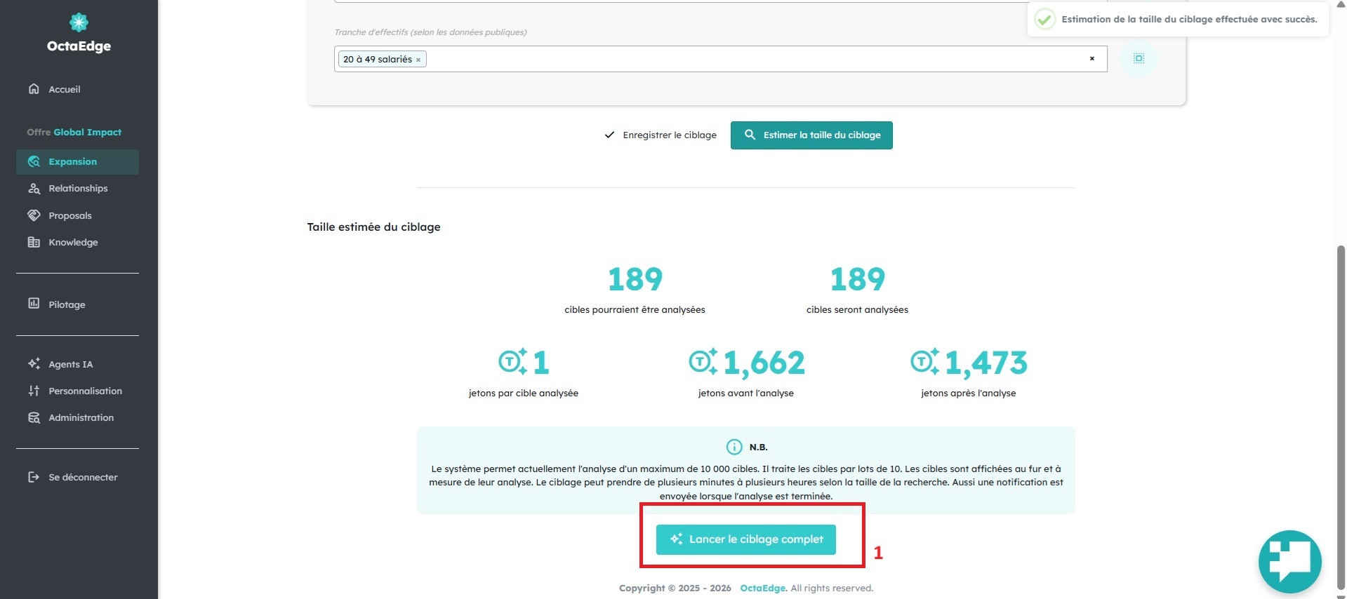The width and height of the screenshot is (1347, 599).
Task: Click 'Taille estimée du ciblage' heading
Action: tap(373, 227)
